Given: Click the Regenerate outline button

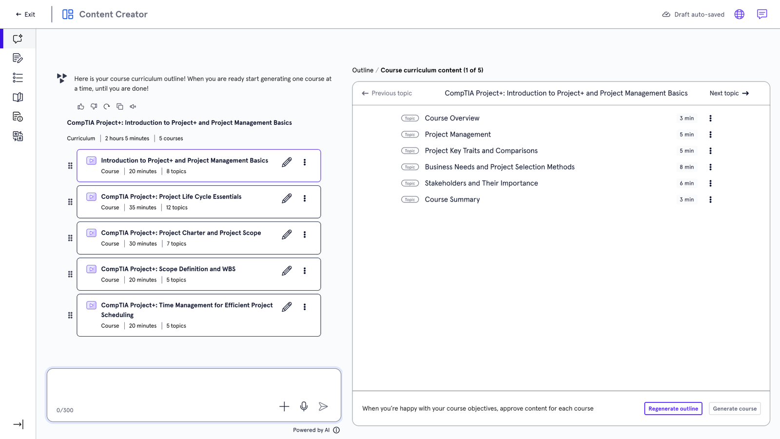Looking at the screenshot, I should (673, 409).
